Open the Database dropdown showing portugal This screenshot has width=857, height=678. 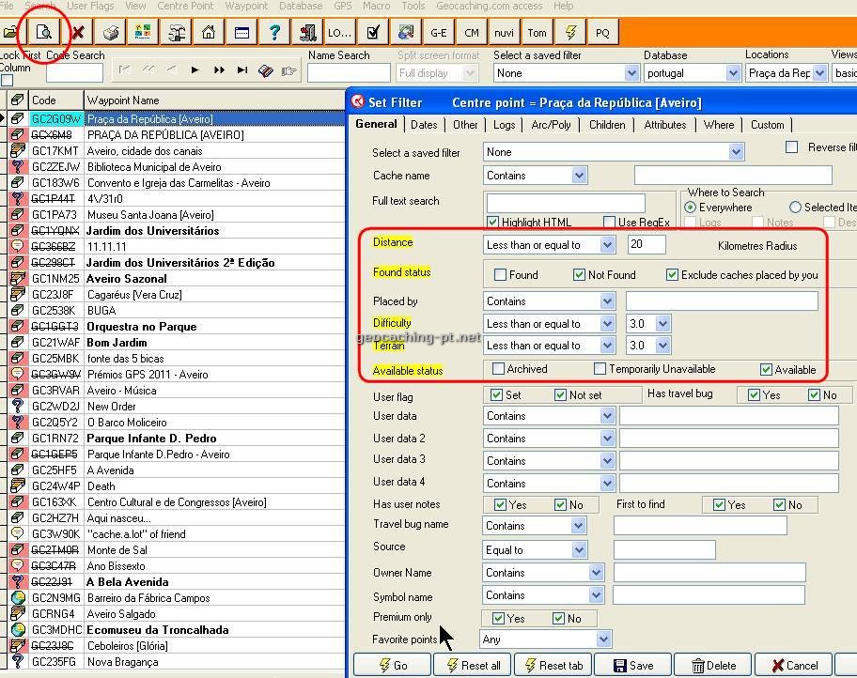click(733, 73)
